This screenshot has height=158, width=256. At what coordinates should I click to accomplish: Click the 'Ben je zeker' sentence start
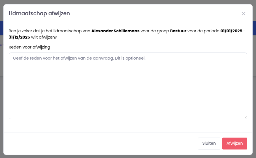point(20,31)
